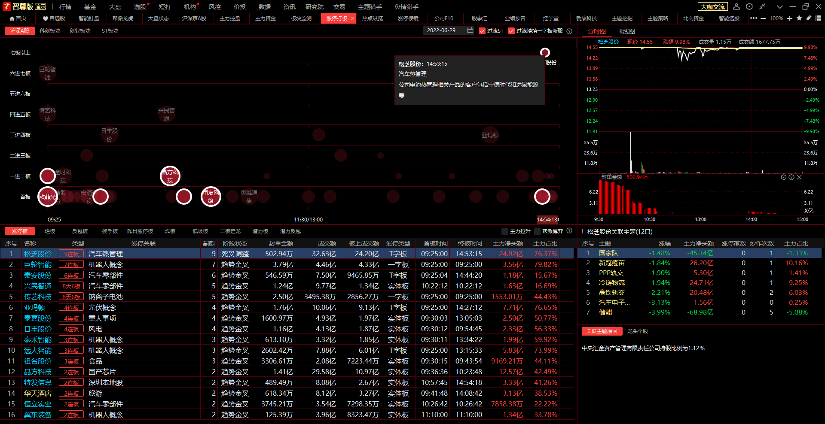The height and width of the screenshot is (424, 825).
Task: Toggle the 主力拉升 checkbox
Action: (505, 231)
